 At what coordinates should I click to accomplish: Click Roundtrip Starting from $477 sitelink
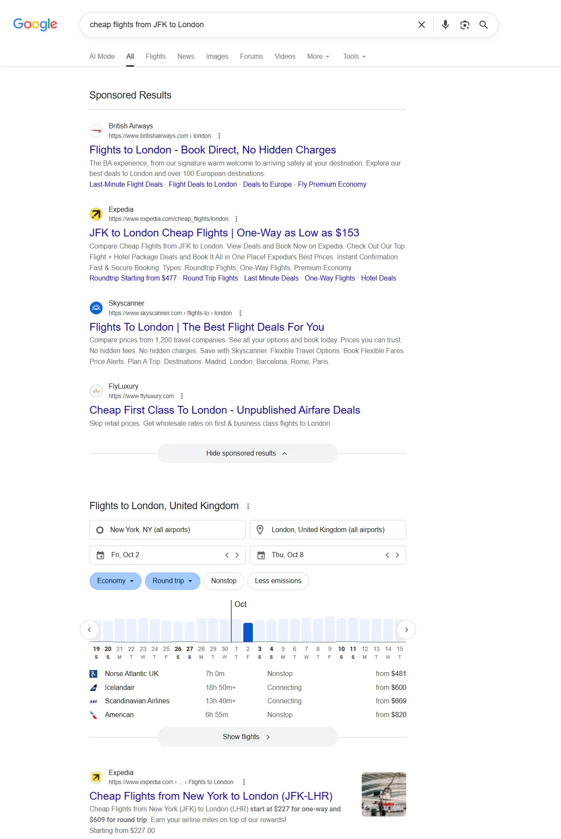(x=133, y=278)
